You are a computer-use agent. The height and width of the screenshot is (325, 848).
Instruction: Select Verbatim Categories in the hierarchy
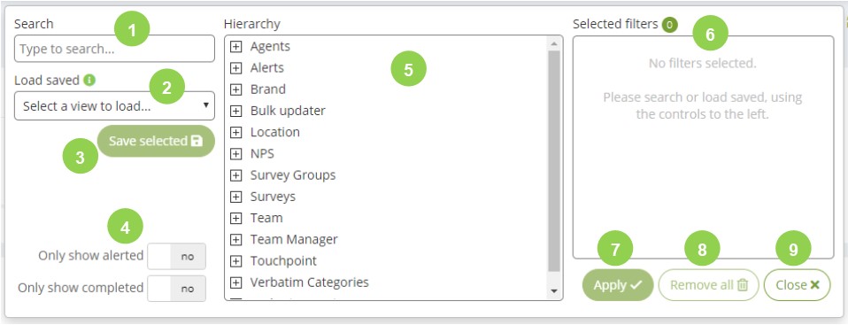[309, 282]
